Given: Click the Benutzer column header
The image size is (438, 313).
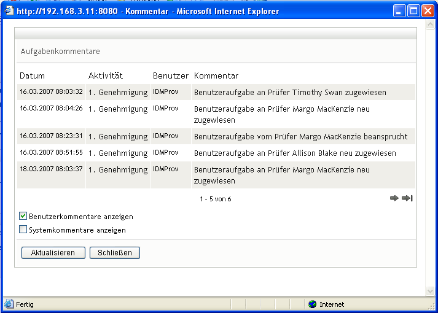Looking at the screenshot, I should tap(171, 76).
